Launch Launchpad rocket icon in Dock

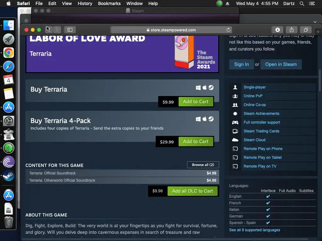click(8, 39)
